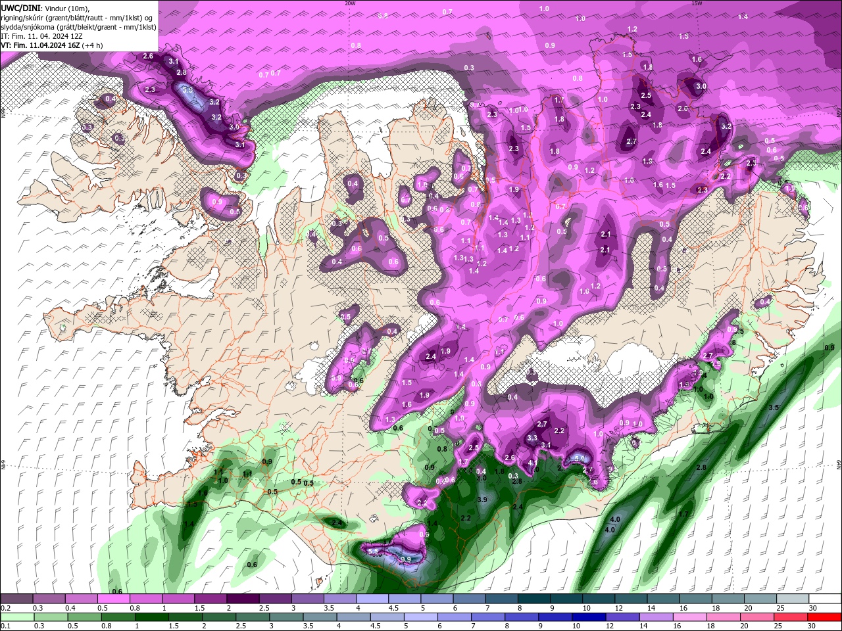This screenshot has width=842, height=631.
Task: Click the '(+4 h)' forecast offset text
Action: point(93,45)
